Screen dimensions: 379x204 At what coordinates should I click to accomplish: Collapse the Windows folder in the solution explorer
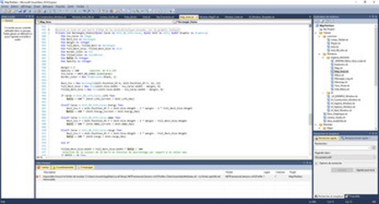[320, 54]
